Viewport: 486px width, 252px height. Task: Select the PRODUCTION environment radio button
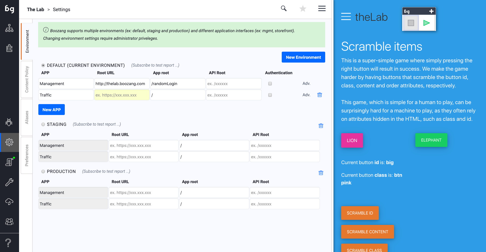point(43,171)
